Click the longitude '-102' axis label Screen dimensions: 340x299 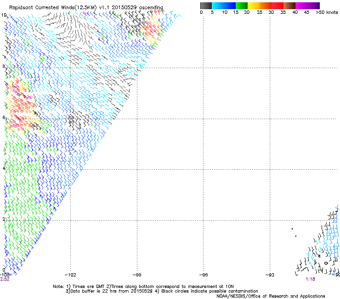pos(70,275)
